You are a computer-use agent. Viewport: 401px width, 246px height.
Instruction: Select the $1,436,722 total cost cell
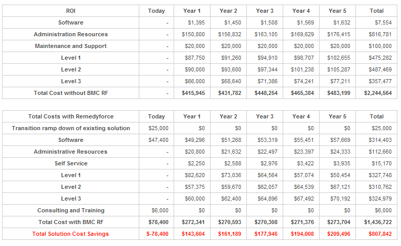[378, 222]
